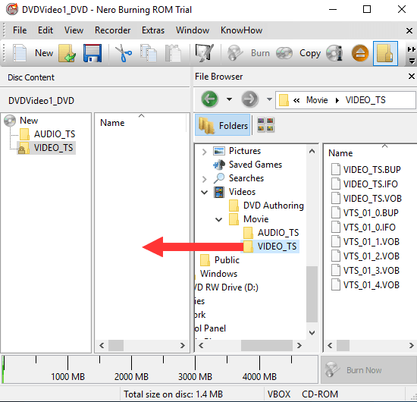Click the Open compilation folder icon
The image size is (417, 402).
tap(67, 53)
